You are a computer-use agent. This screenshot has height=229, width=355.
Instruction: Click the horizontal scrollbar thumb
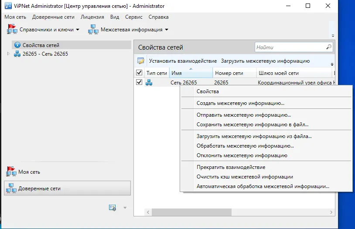191,212
